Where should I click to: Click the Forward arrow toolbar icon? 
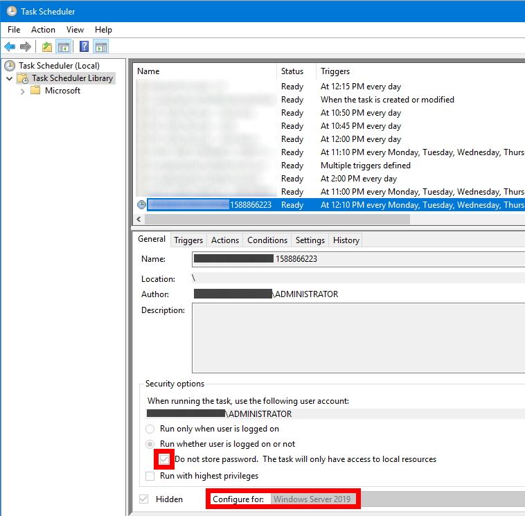[26, 46]
